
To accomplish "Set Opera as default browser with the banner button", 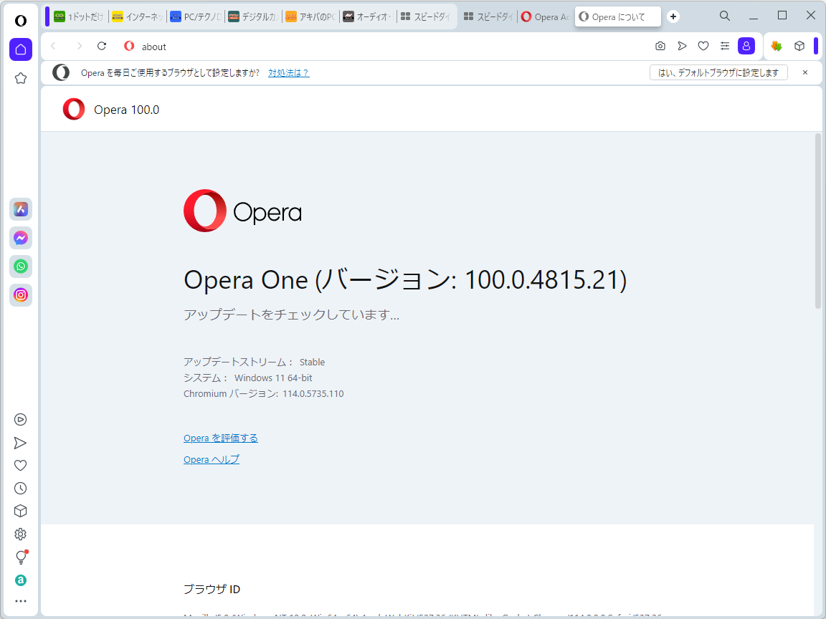I will click(x=718, y=72).
